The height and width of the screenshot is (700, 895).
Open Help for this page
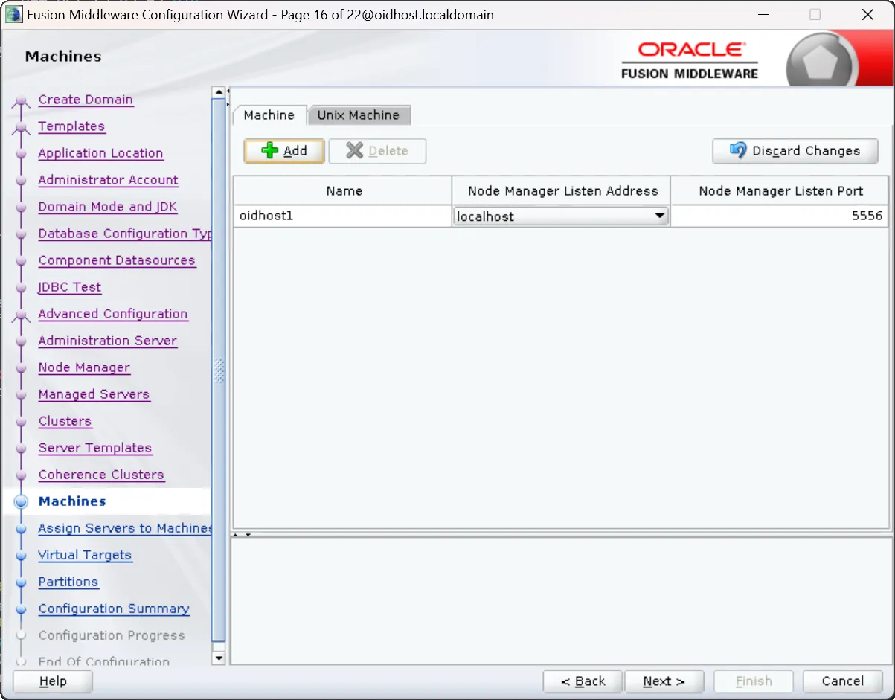53,681
